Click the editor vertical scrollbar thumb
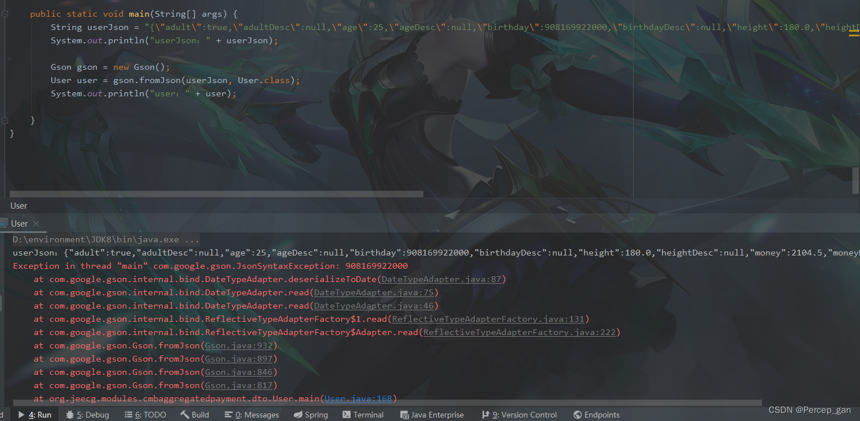This screenshot has height=421, width=860. point(856,181)
